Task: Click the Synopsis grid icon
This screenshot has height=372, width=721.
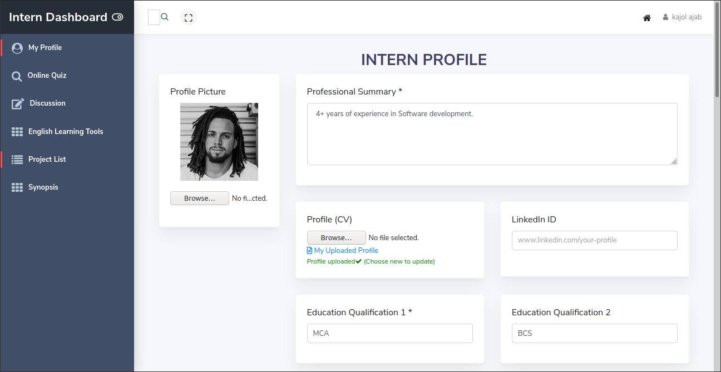Action: (17, 187)
